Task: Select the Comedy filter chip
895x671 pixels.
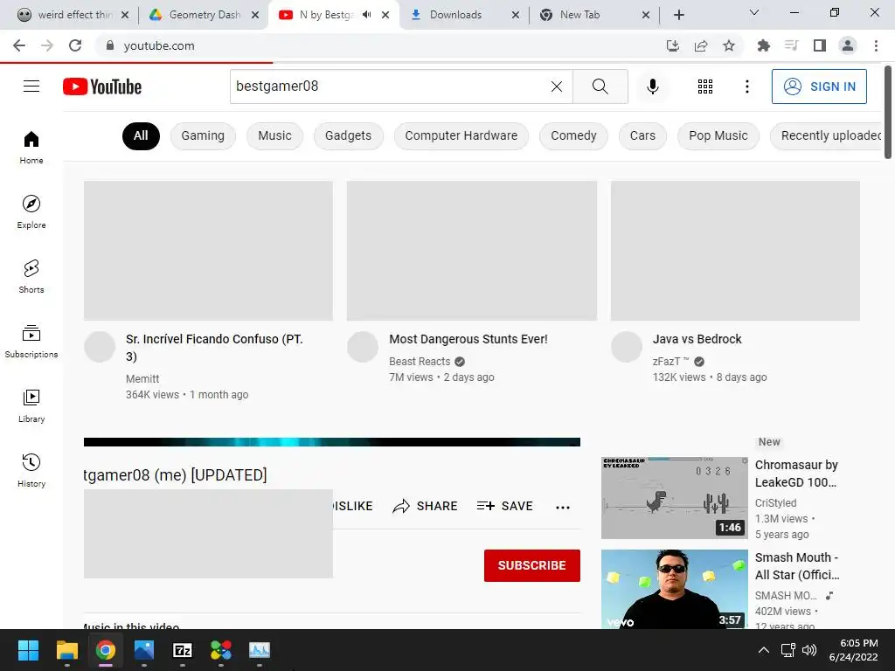Action: [573, 135]
